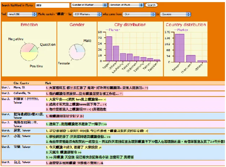Viewport: 226px width, 167px height.
Task: Click the Unknown bar in Country distribution
Action: [191, 58]
